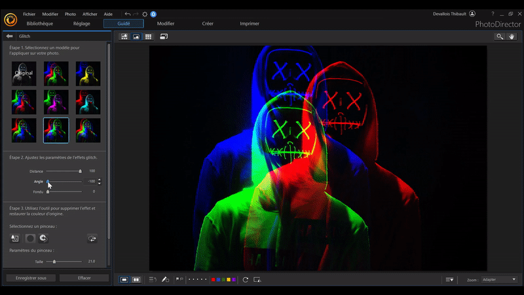The height and width of the screenshot is (295, 524).
Task: Apply the green color label
Action: (223, 280)
